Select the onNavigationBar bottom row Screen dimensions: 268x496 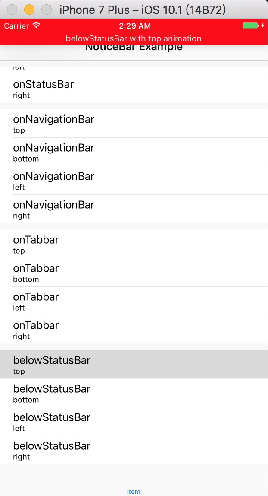coord(134,152)
